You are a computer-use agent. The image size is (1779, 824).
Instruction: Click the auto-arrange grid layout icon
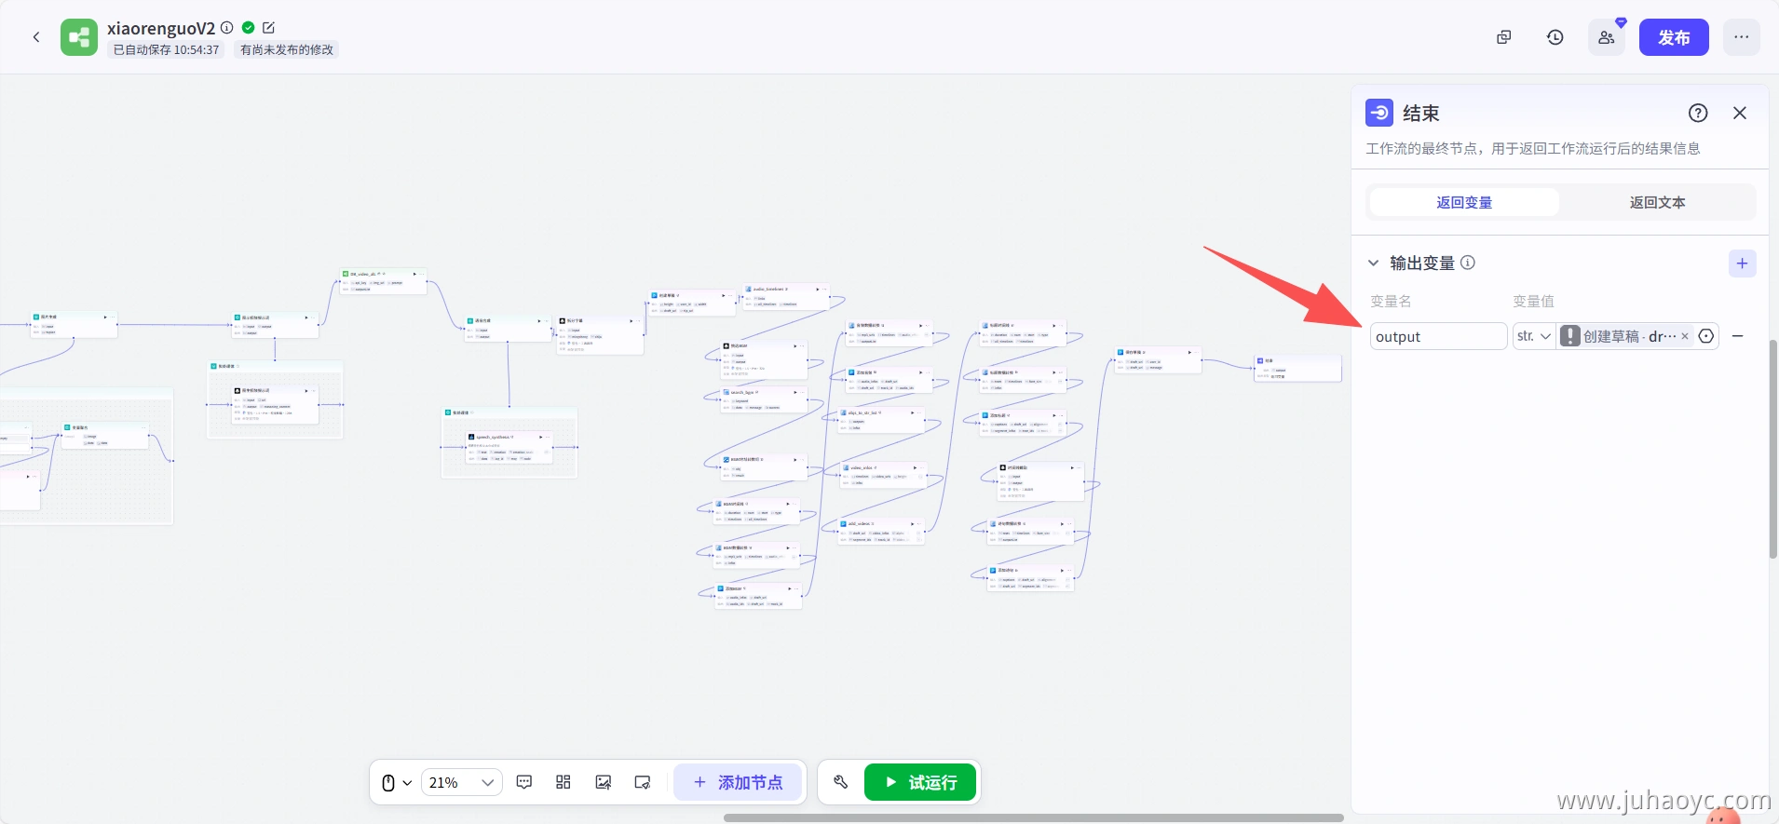coord(564,782)
